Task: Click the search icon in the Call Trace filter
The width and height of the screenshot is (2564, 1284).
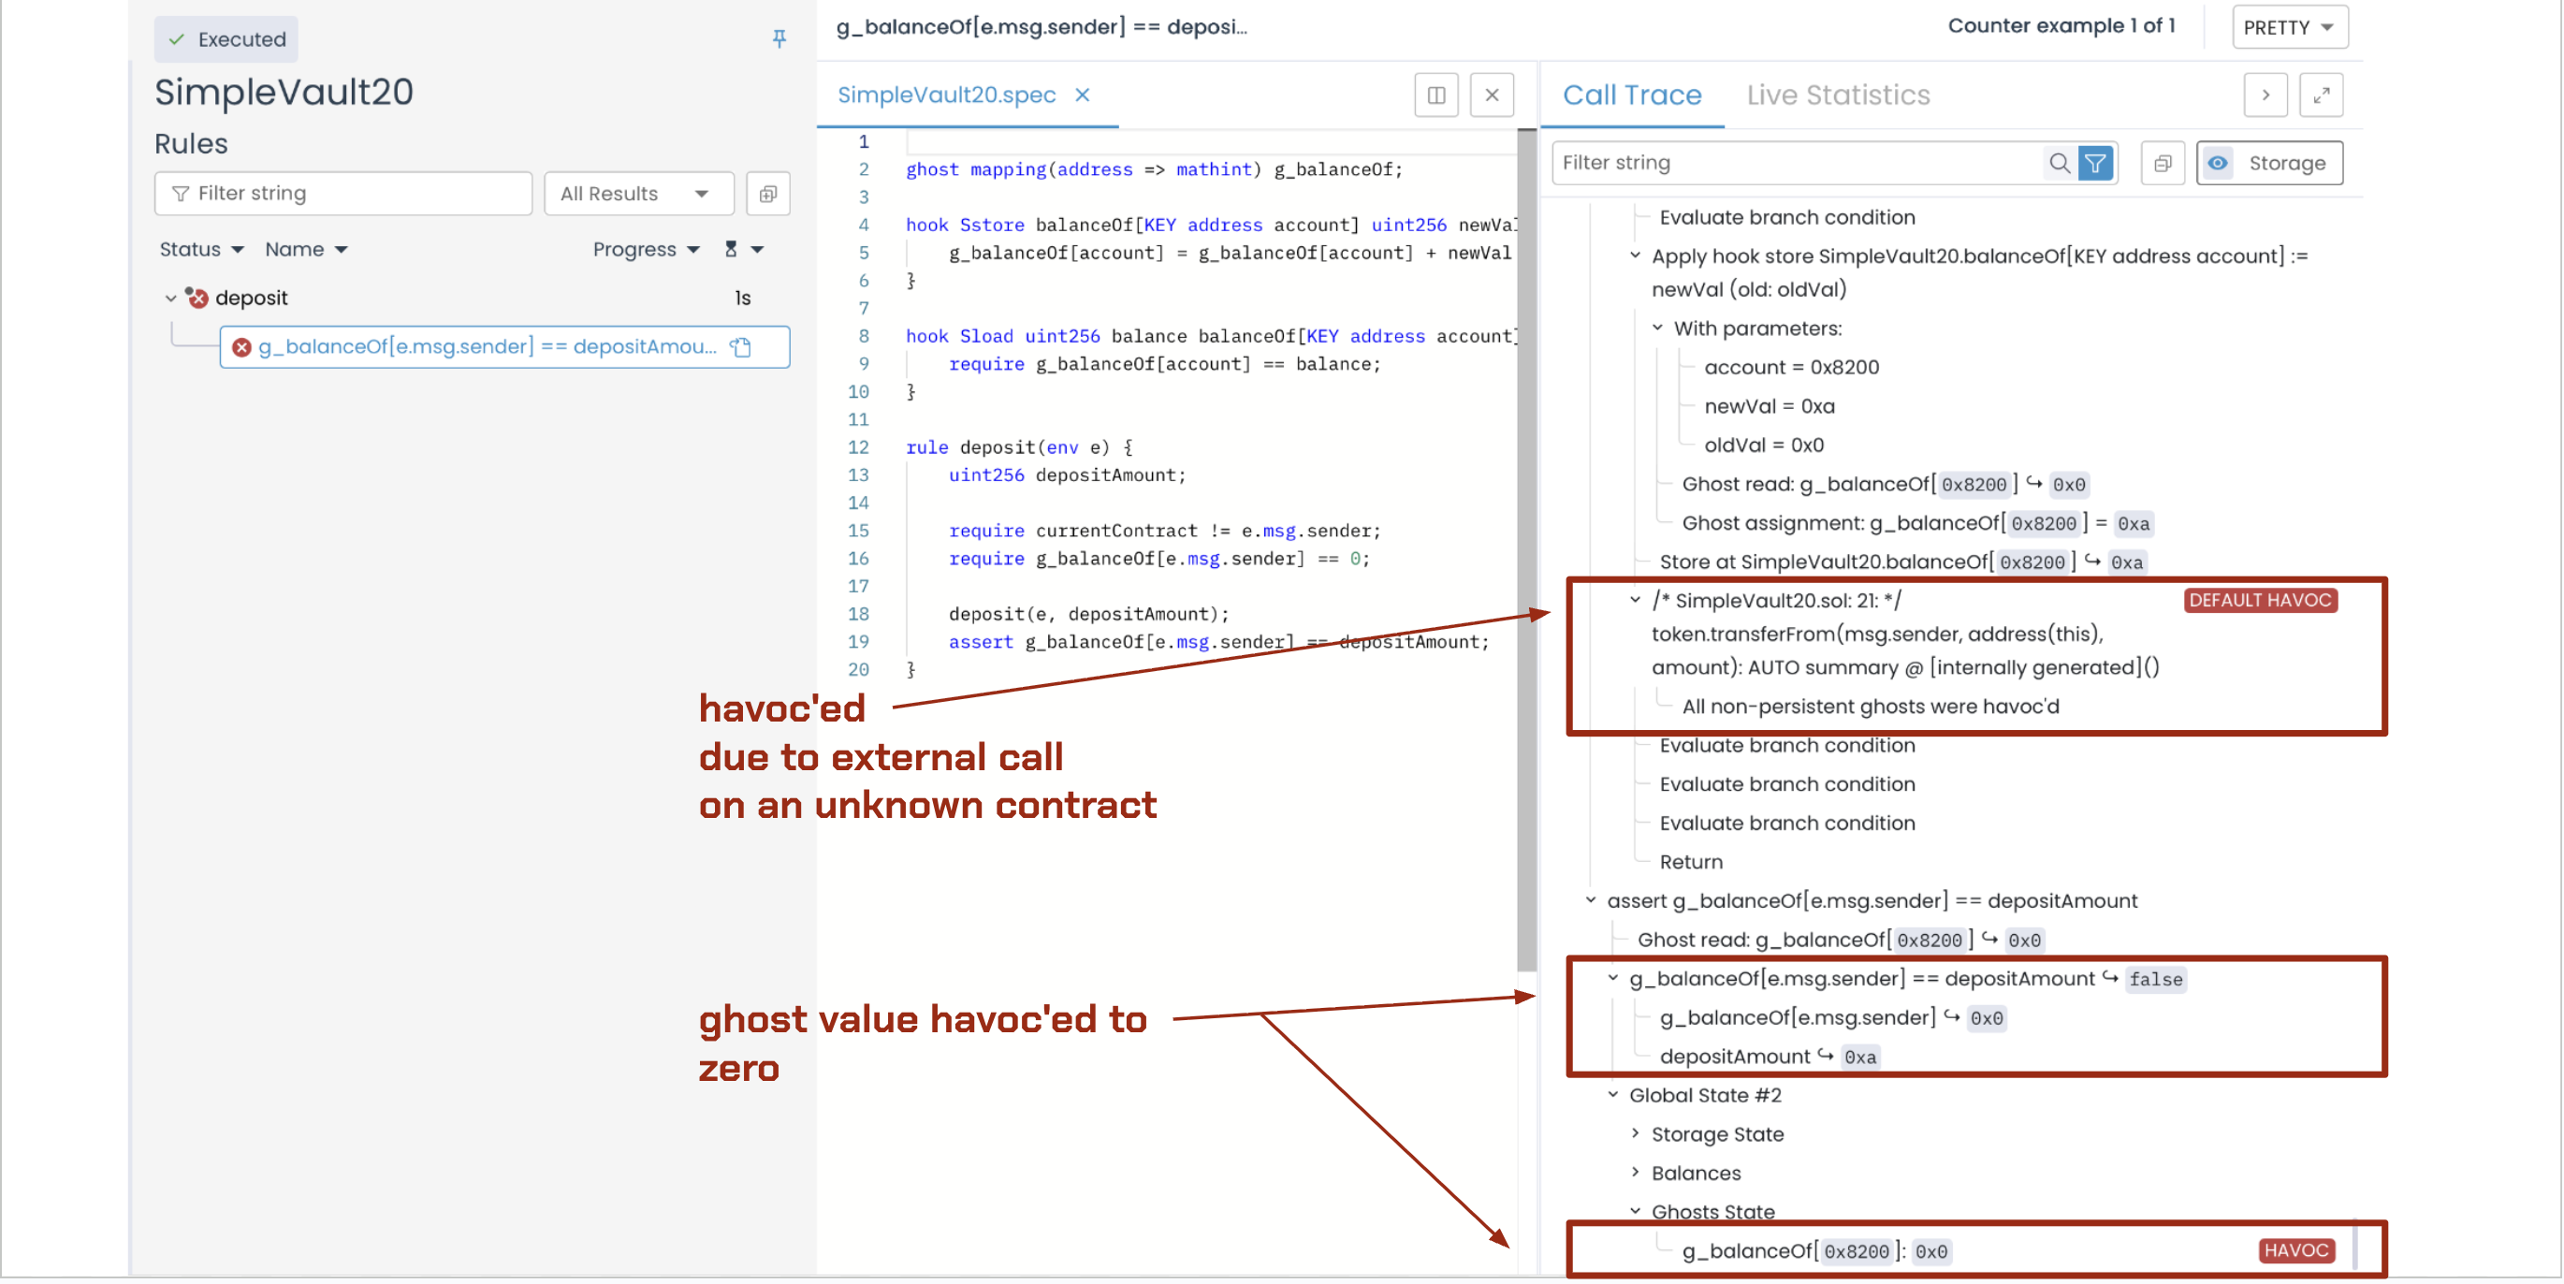Action: point(2060,162)
